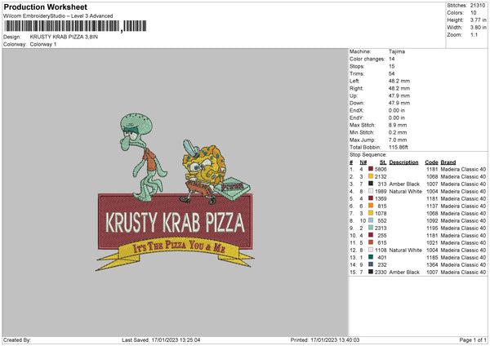Click the Color changes value 14
This screenshot has width=490, height=346.
pos(391,59)
